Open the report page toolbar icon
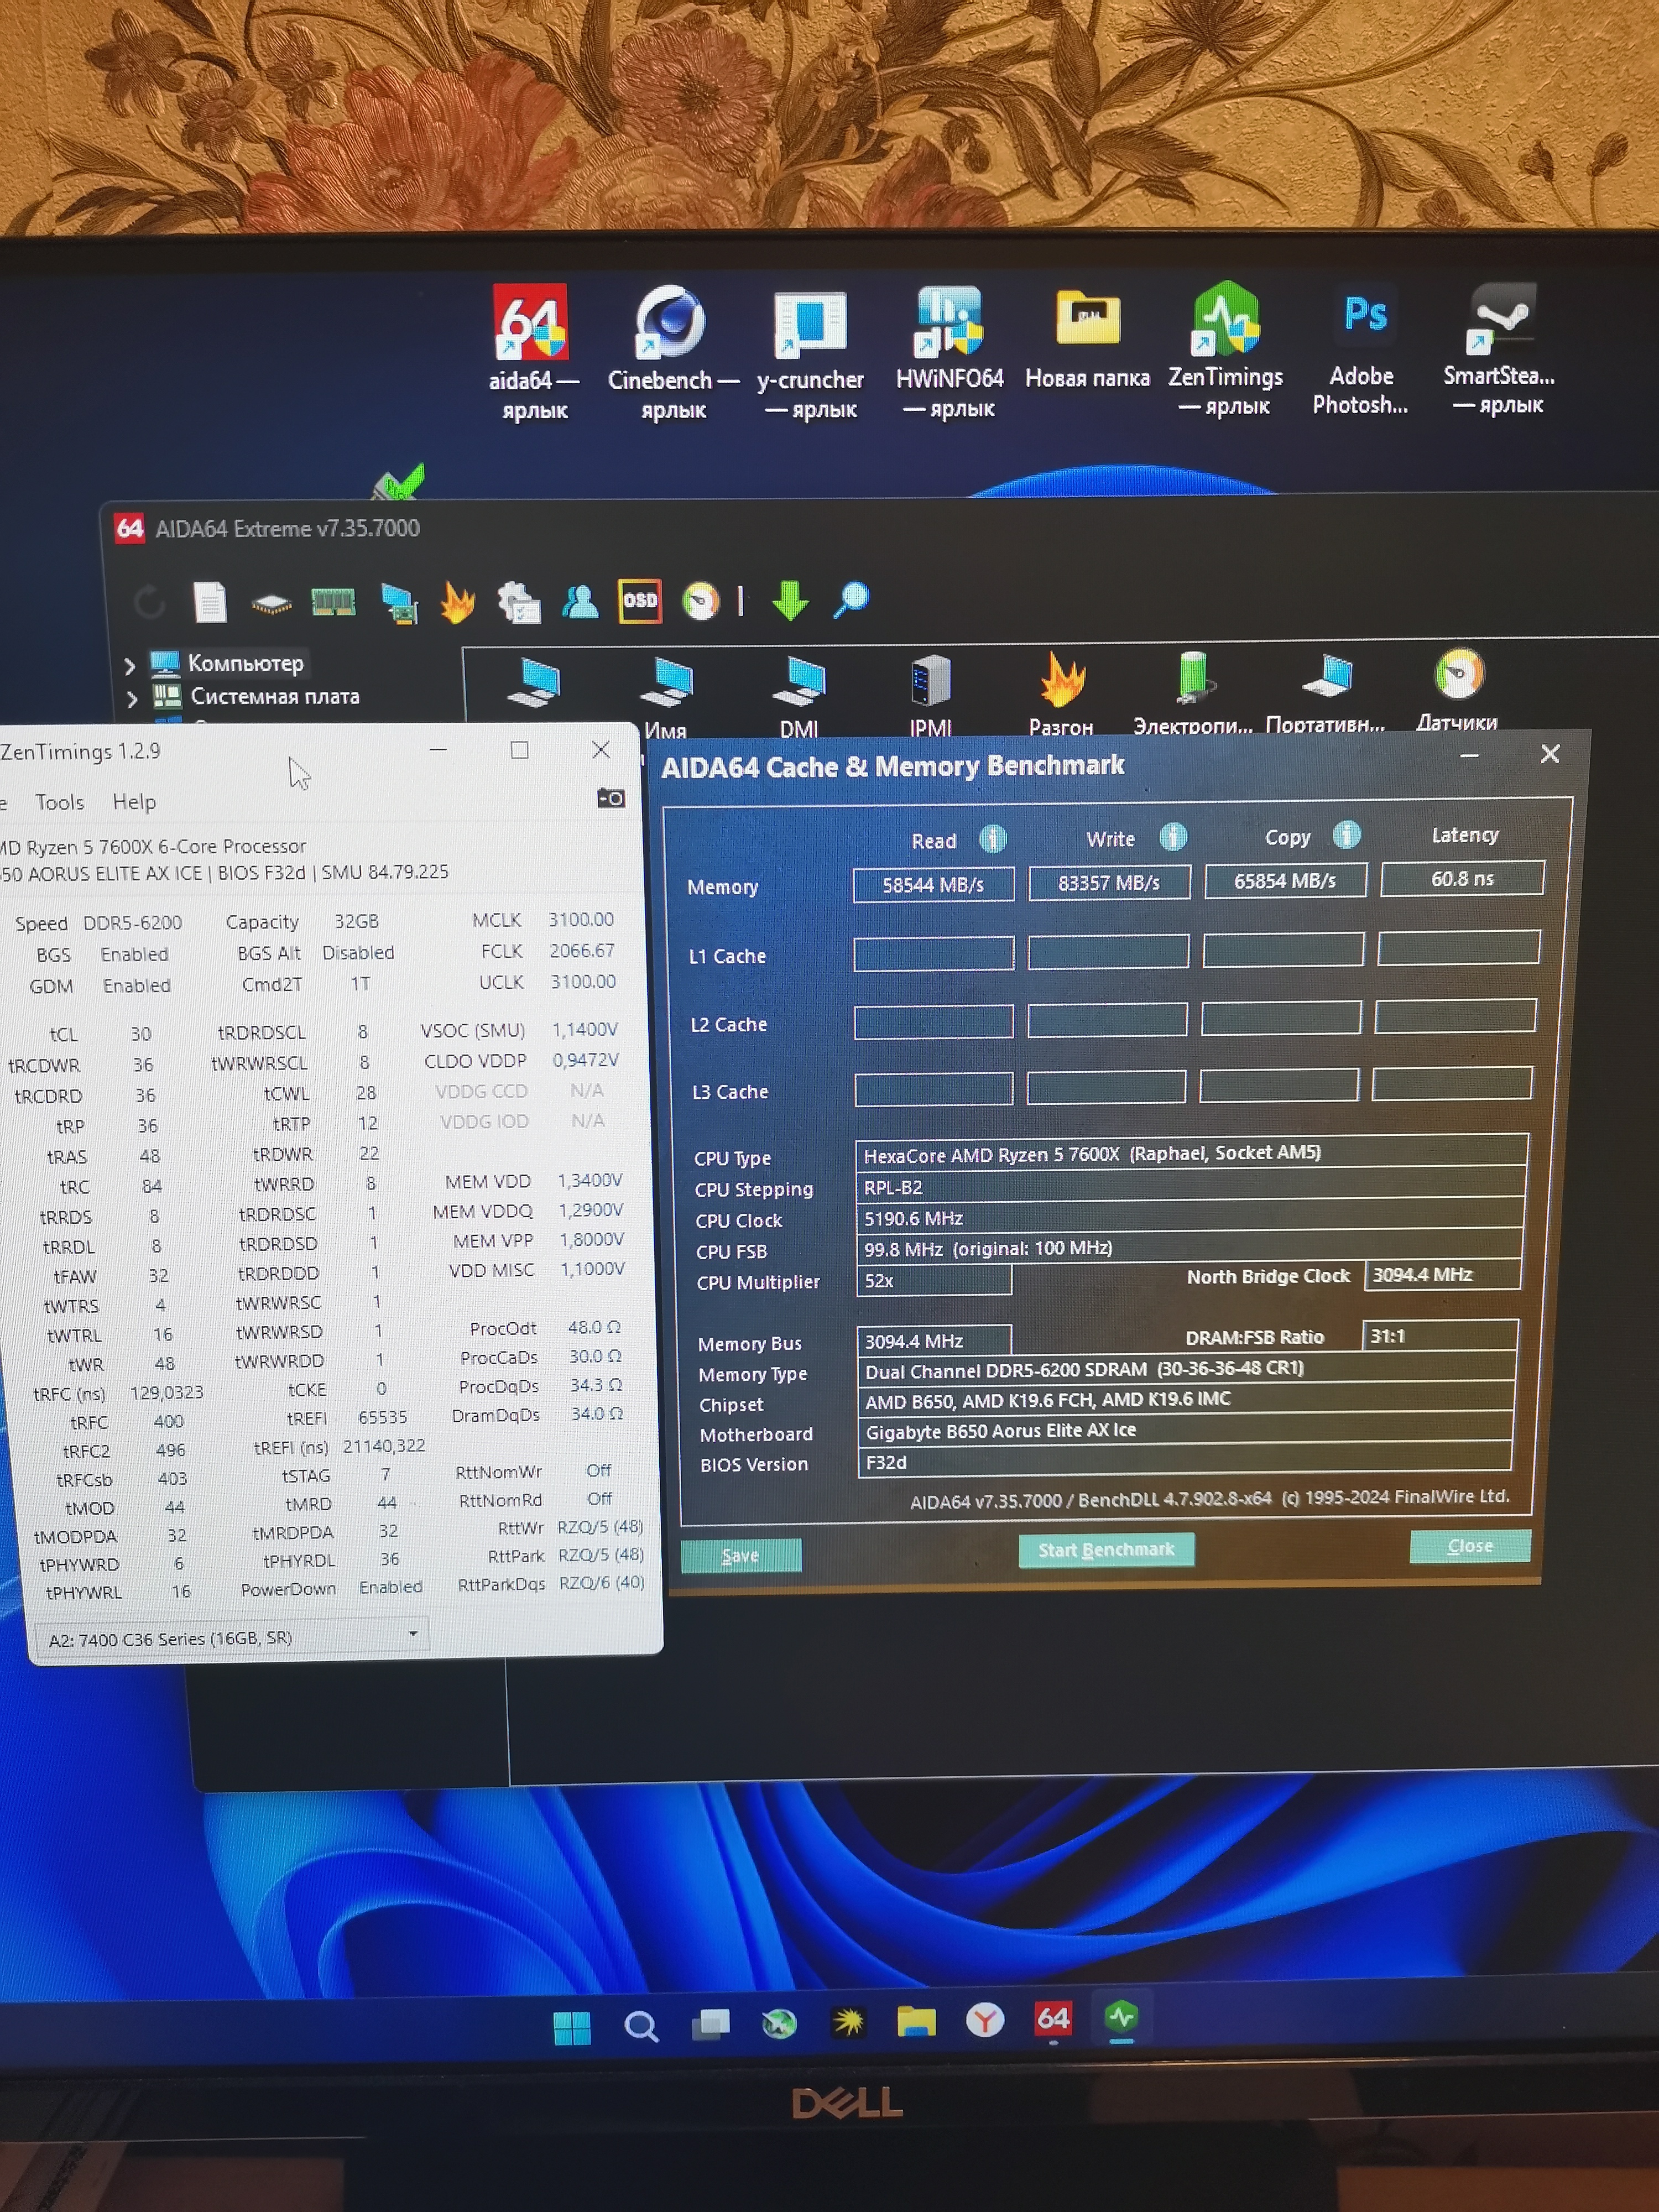Viewport: 1659px width, 2212px height. pos(210,603)
